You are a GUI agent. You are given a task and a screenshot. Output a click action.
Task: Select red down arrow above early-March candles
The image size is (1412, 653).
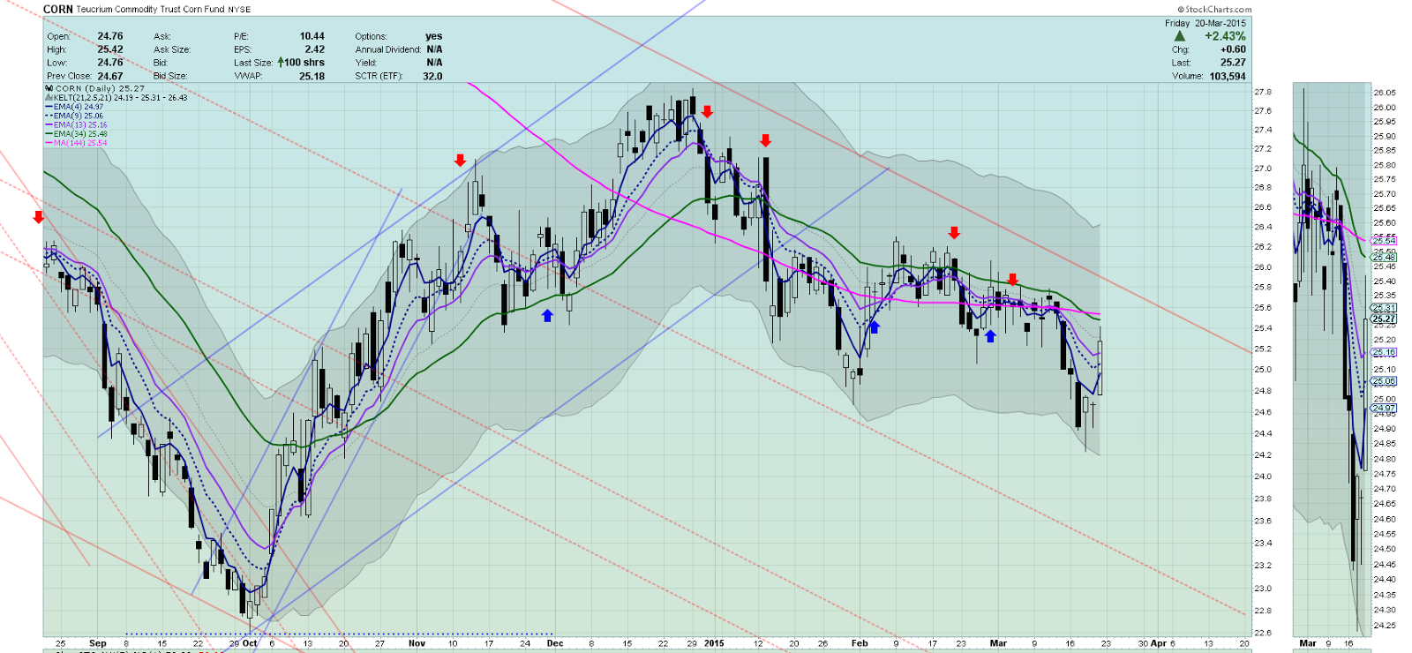click(1012, 279)
